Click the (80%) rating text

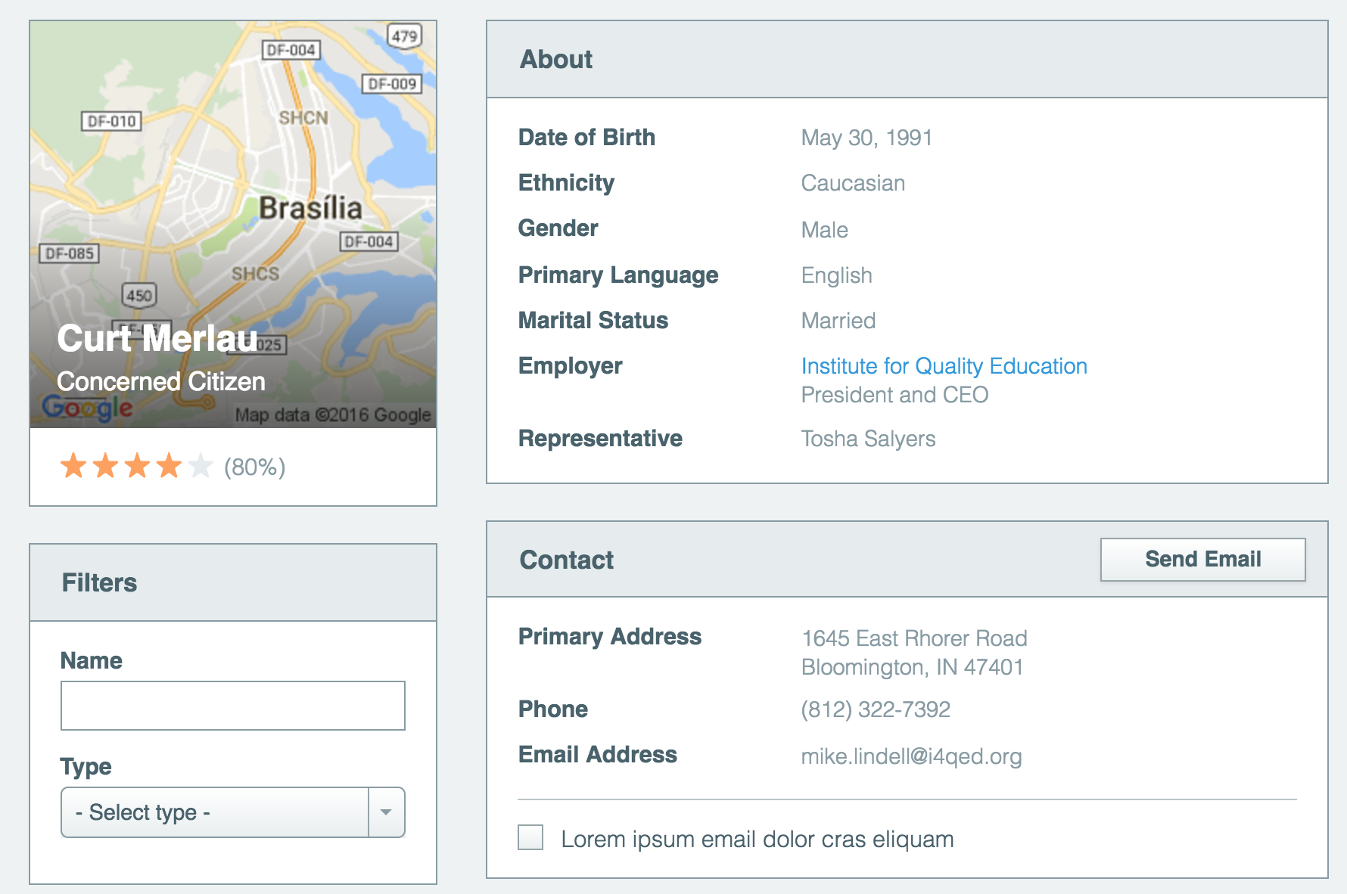(255, 467)
